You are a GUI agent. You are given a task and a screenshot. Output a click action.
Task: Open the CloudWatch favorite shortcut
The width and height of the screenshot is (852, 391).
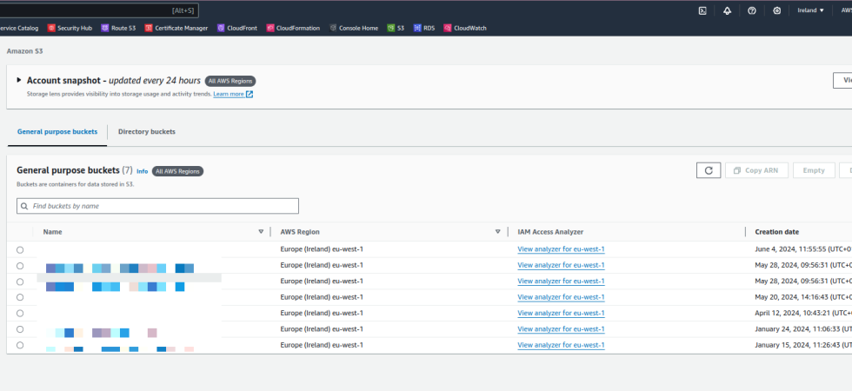tap(465, 28)
